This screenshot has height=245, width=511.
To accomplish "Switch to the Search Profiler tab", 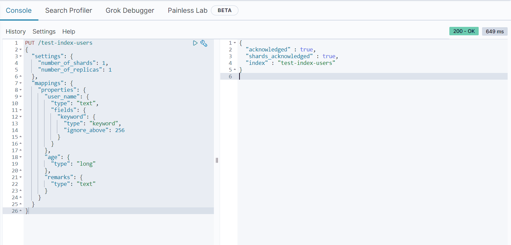I will pyautogui.click(x=68, y=10).
